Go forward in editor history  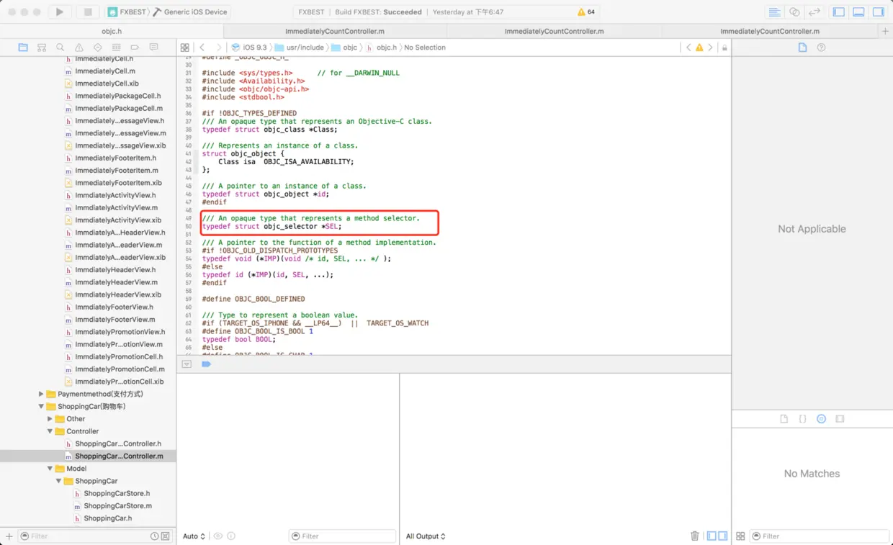[x=219, y=48]
